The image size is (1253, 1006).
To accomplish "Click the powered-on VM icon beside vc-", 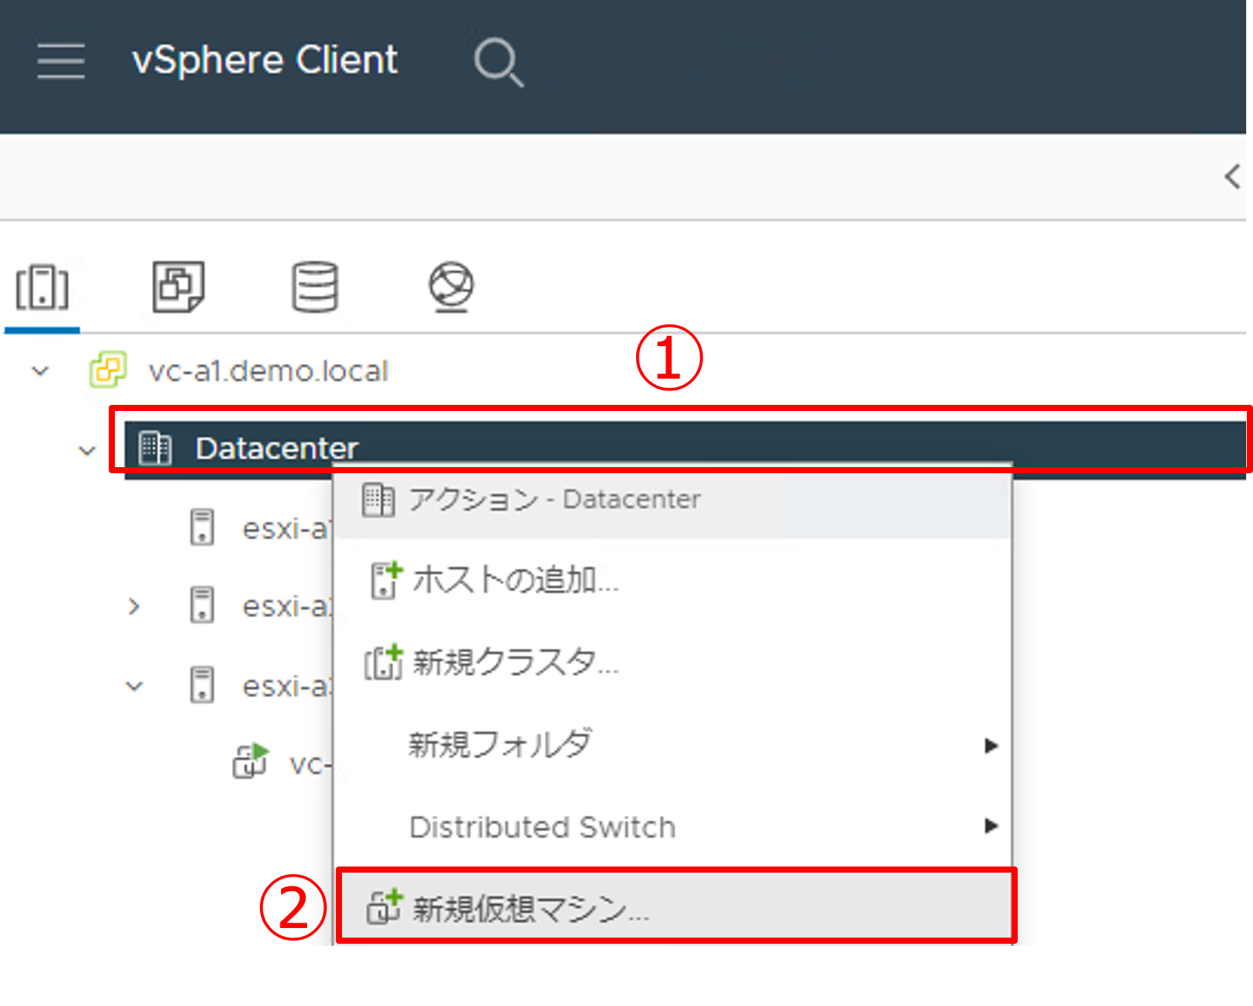I will point(251,760).
